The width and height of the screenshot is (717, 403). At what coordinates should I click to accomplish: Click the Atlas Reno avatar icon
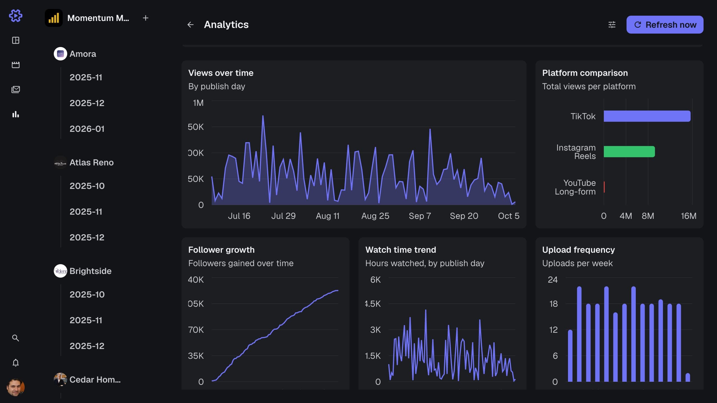60,162
